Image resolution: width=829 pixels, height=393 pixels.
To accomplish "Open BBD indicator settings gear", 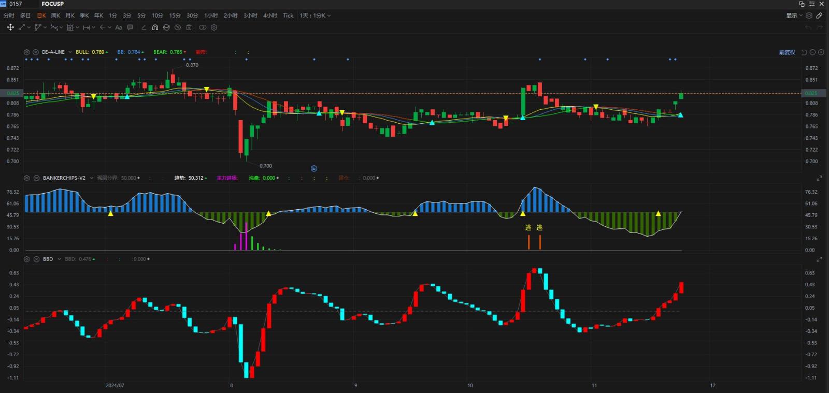I will [27, 259].
